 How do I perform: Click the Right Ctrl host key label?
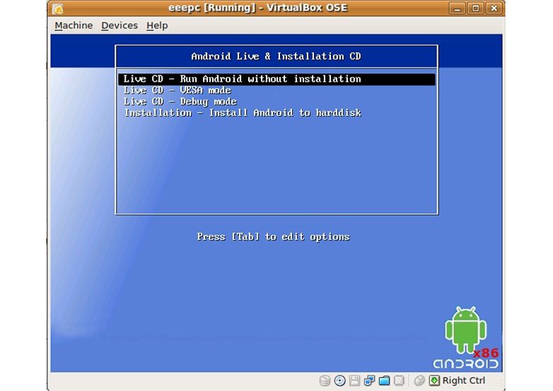464,380
